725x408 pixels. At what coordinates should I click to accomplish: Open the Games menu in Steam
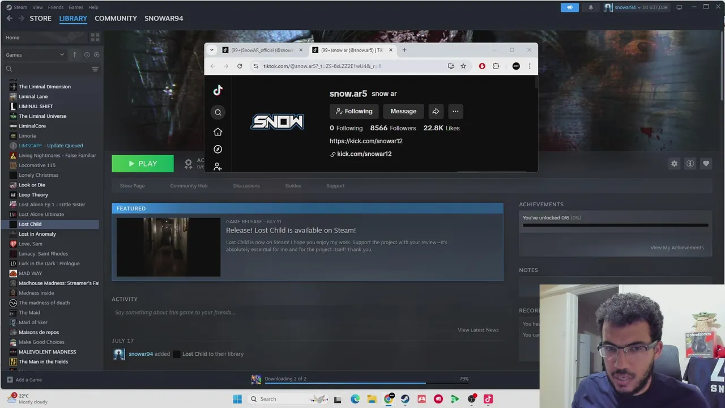[x=76, y=7]
